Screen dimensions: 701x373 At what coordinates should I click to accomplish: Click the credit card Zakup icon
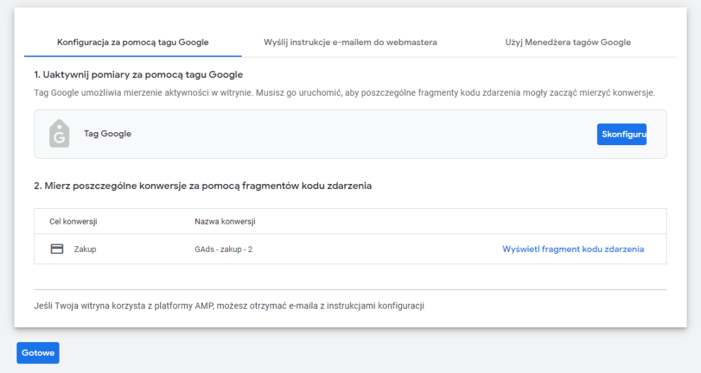point(57,249)
